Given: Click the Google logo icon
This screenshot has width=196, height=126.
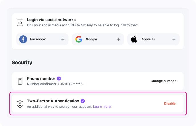Looking at the screenshot, I should pos(79,39).
